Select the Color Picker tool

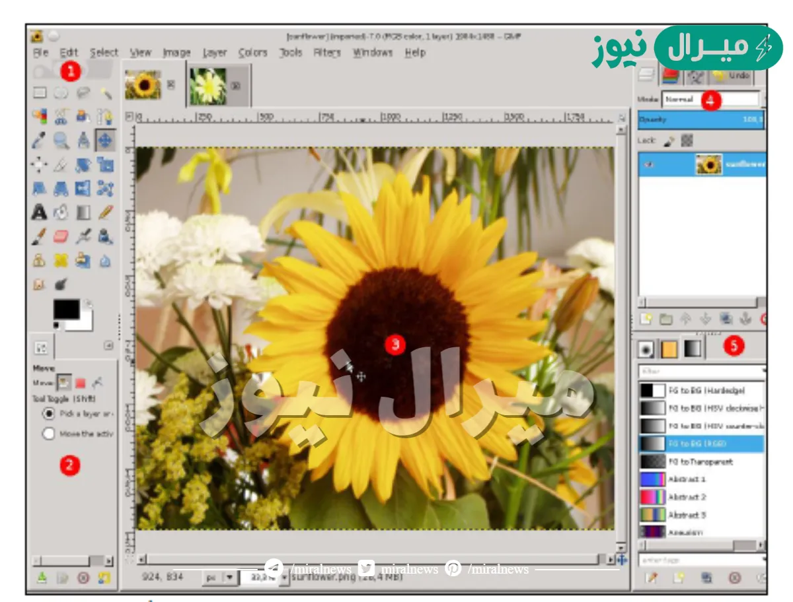(x=40, y=140)
